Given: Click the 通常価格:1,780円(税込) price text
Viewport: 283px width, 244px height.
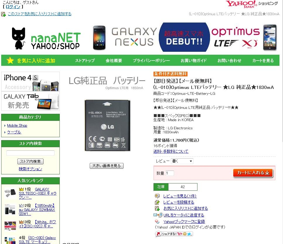Looking at the screenshot, I should tap(176, 140).
